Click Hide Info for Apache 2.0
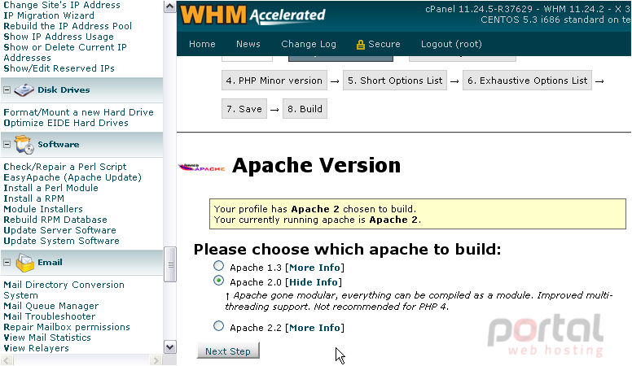 [314, 282]
